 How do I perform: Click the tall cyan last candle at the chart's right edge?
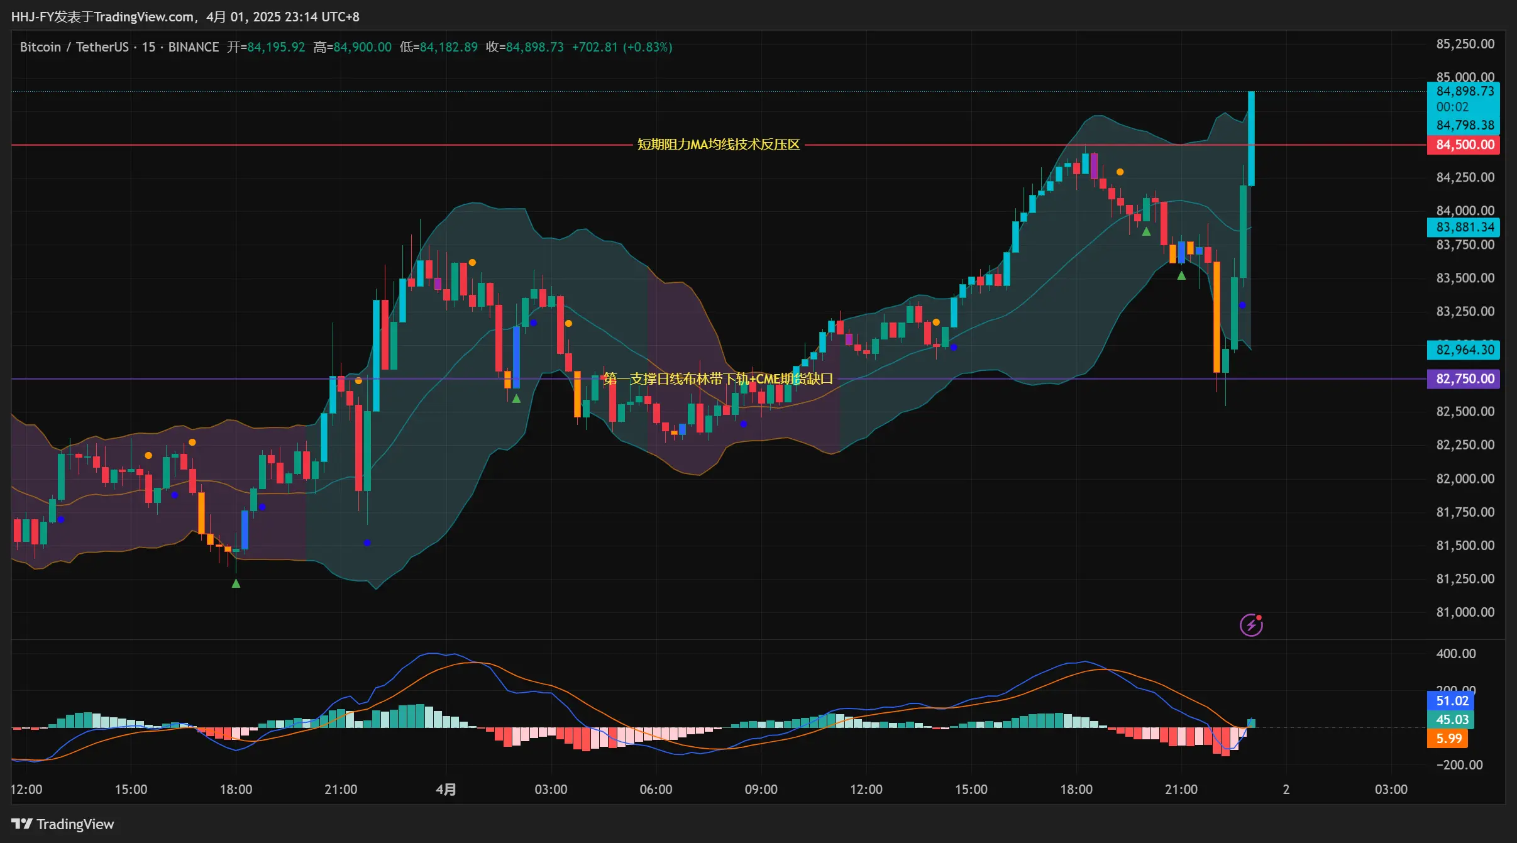coord(1251,138)
